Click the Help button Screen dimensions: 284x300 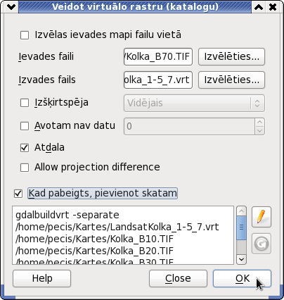pos(42,278)
